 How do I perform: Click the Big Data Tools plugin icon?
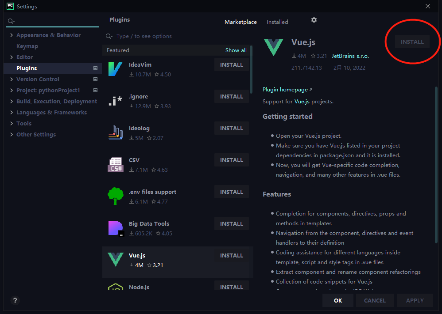coord(116,228)
